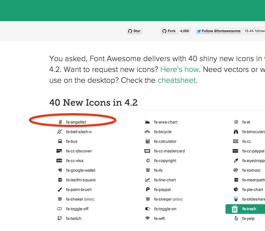Open the "Here's how" link
This screenshot has width=265, height=231.
point(179,69)
